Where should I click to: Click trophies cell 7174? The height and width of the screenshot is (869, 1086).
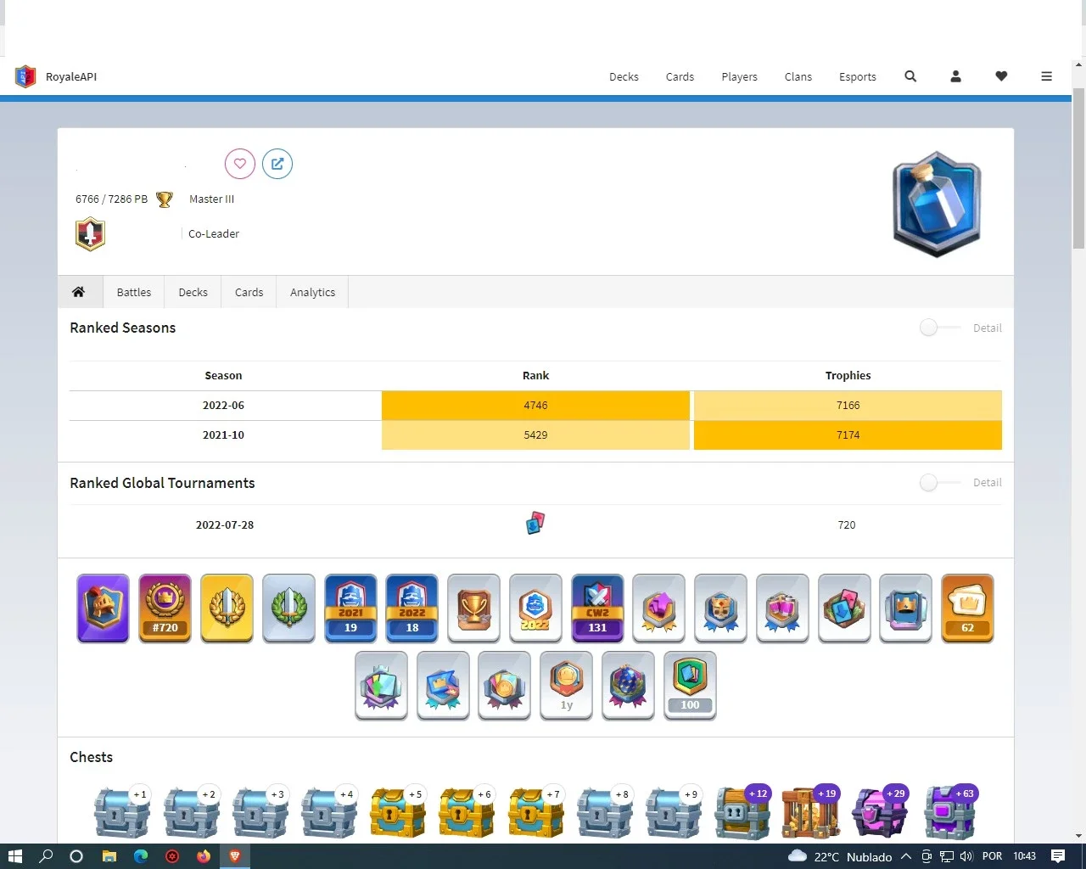pos(848,435)
